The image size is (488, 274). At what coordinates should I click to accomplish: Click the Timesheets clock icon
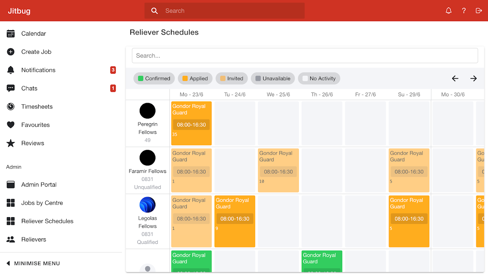pyautogui.click(x=11, y=107)
